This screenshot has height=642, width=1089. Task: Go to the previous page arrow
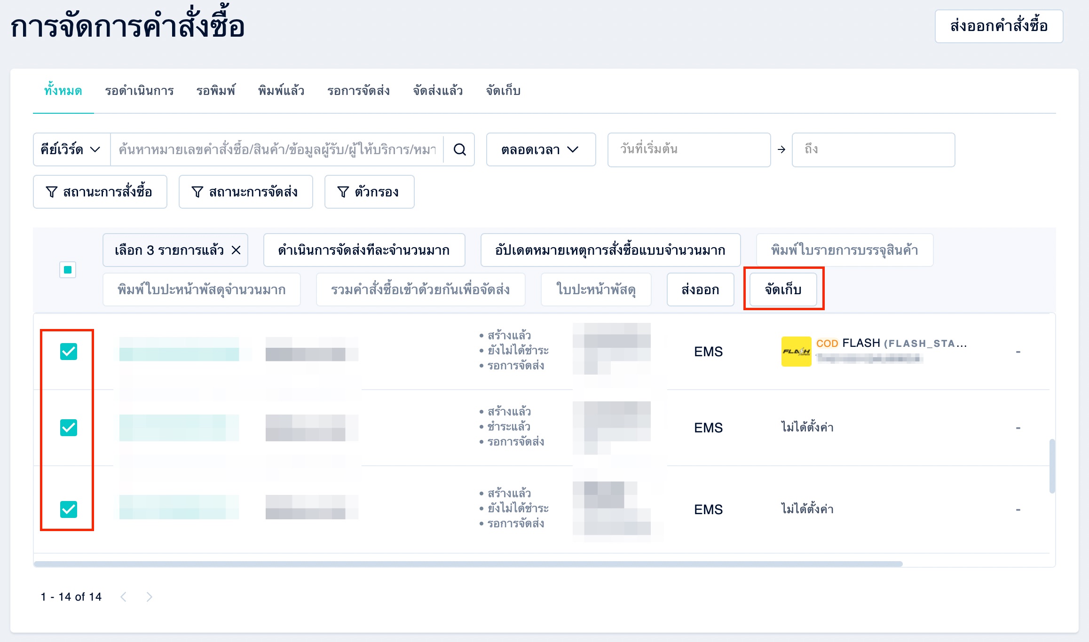tap(124, 597)
